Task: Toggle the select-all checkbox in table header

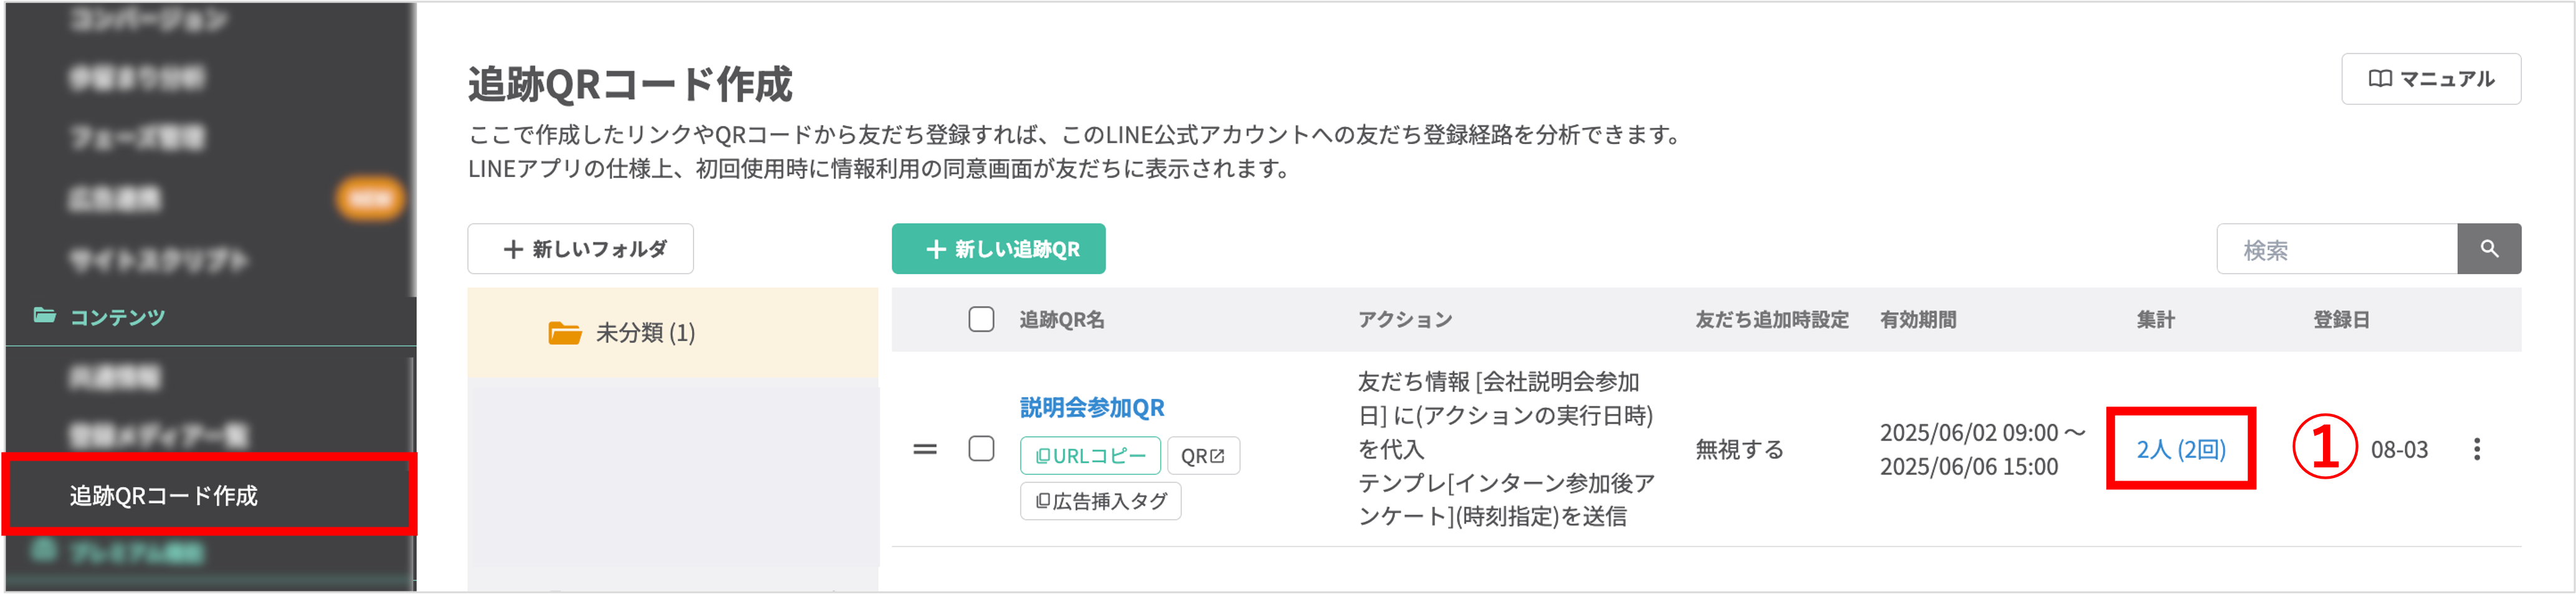Action: (x=981, y=320)
